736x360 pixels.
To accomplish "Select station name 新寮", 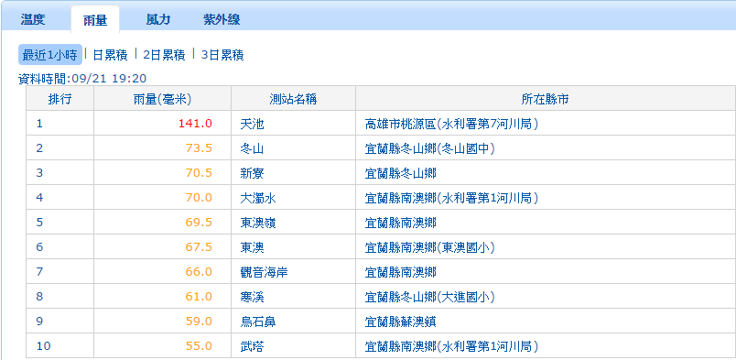I will coord(252,173).
